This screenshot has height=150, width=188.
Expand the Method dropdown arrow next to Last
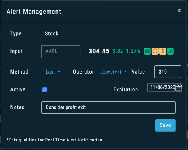point(59,71)
